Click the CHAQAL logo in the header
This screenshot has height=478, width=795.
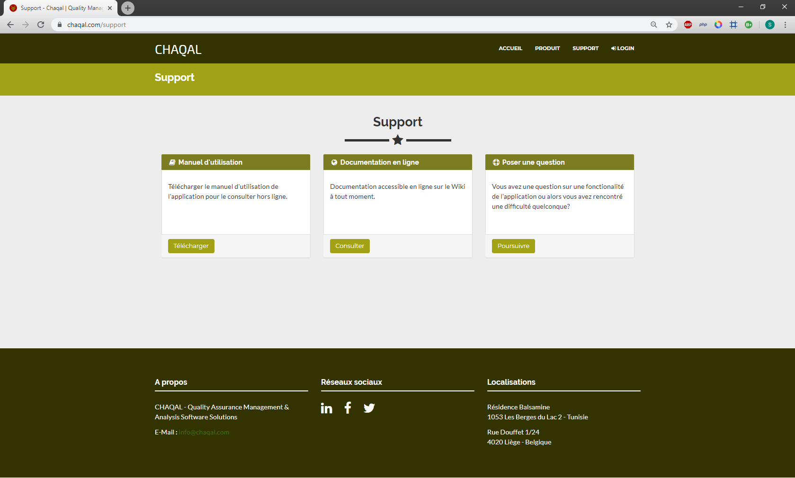(x=178, y=50)
